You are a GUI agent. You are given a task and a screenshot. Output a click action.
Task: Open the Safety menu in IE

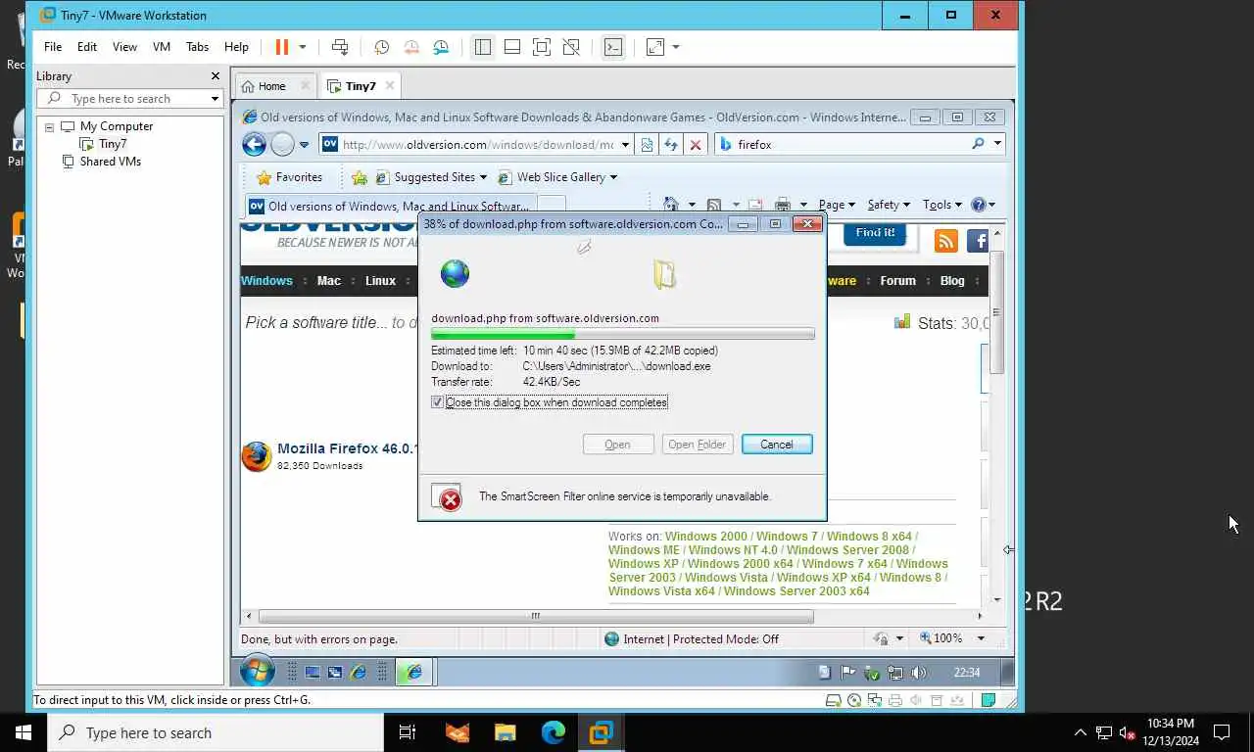click(x=889, y=205)
